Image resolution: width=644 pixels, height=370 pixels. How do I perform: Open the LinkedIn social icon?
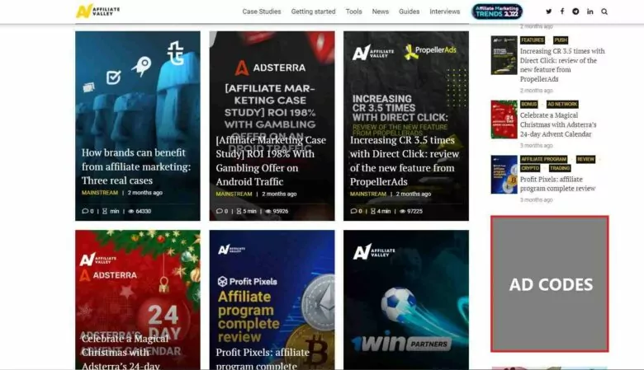tap(590, 12)
